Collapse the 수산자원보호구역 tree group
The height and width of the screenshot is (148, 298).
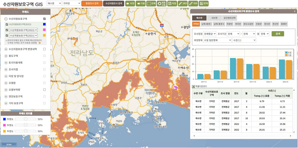[x=6, y=19]
